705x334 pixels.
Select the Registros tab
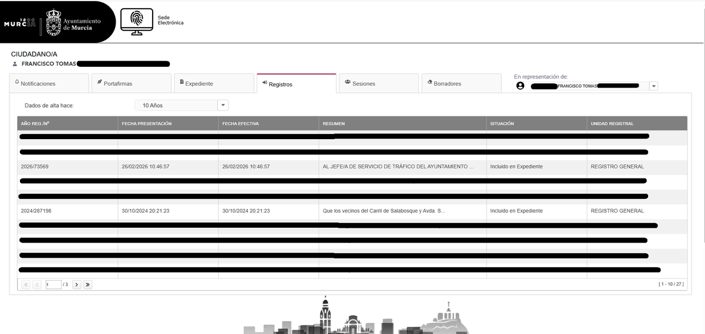[x=296, y=83]
